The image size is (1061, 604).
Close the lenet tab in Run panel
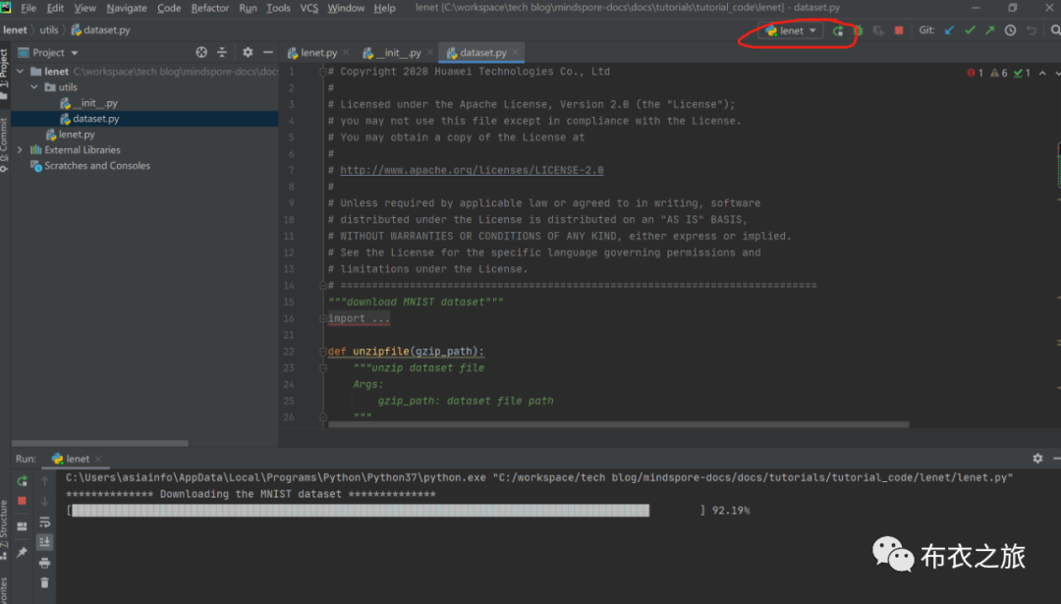coord(98,460)
